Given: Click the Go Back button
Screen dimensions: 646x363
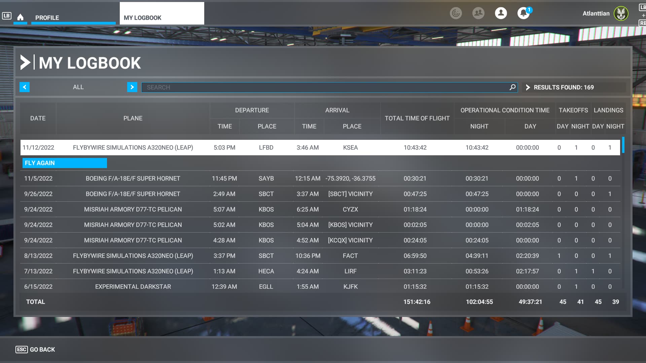Looking at the screenshot, I should click(x=36, y=350).
